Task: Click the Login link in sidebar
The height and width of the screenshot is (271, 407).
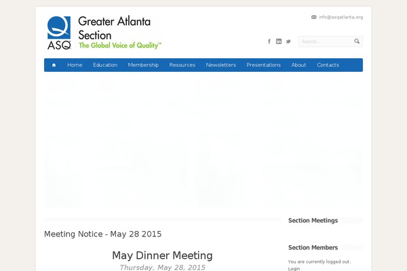Action: 294,268
